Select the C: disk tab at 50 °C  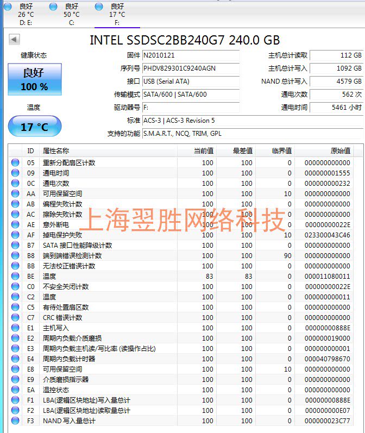(72, 14)
